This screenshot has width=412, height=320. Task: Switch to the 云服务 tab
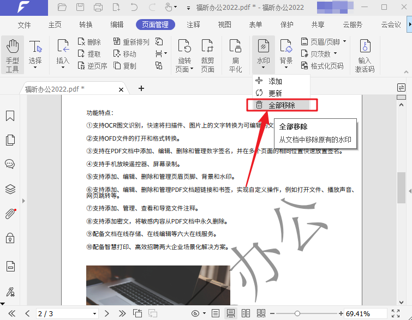pos(353,25)
